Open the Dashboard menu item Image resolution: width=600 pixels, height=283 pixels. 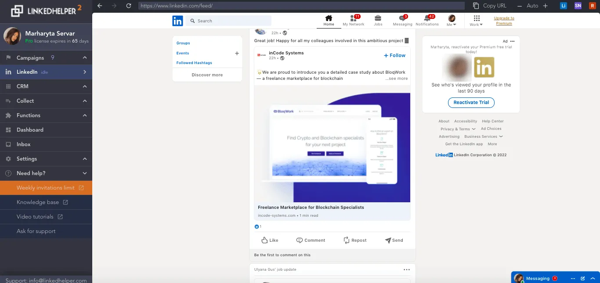[46, 130]
